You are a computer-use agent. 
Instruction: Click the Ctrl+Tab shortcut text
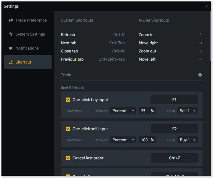117,43
